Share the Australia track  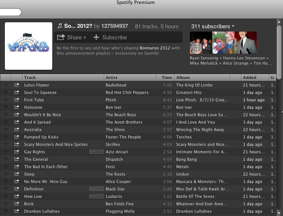(17, 129)
